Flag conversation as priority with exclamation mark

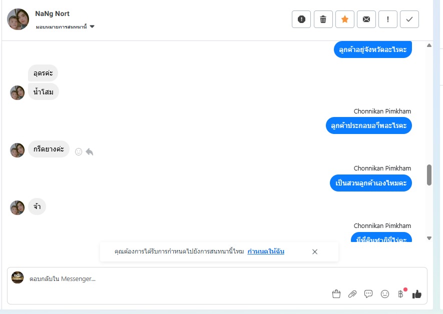pyautogui.click(x=387, y=19)
